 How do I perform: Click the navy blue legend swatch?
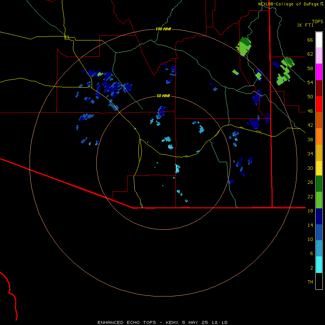point(319,216)
